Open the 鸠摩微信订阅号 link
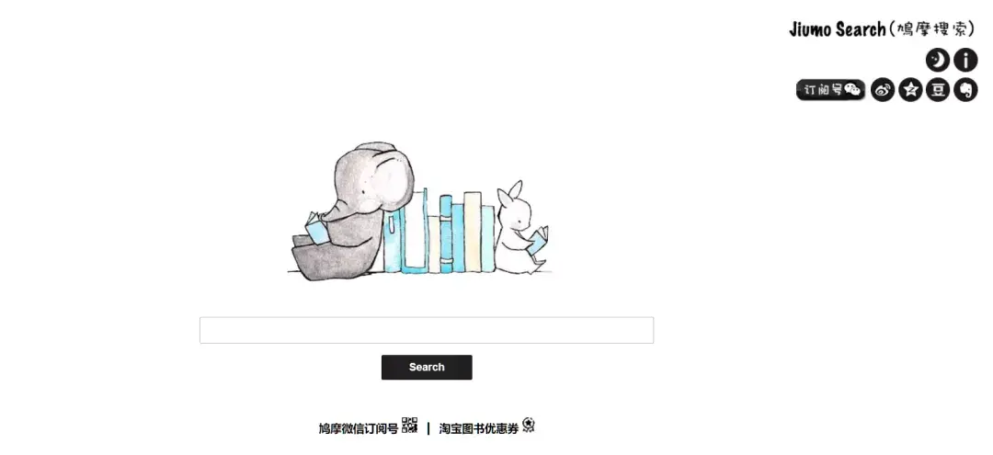993x455 pixels. [358, 428]
